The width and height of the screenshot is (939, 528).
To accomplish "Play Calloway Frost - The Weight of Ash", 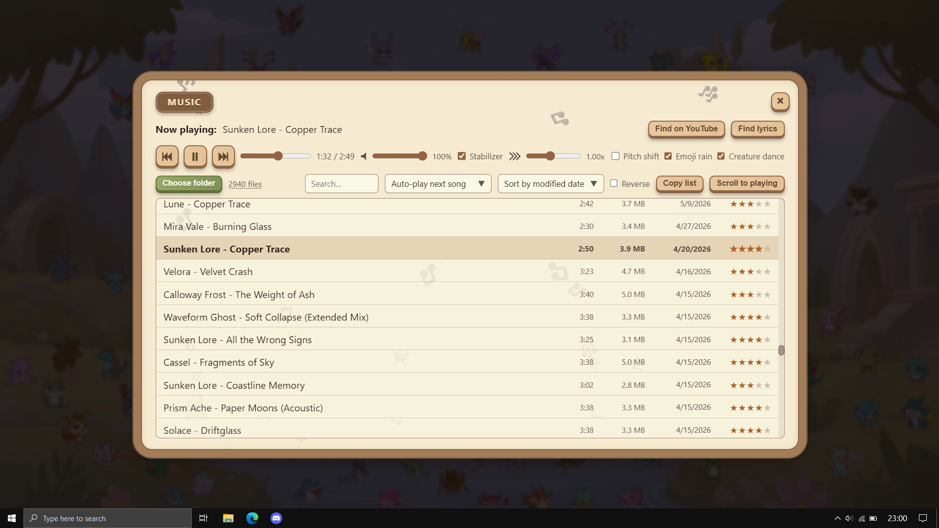I will click(x=467, y=294).
